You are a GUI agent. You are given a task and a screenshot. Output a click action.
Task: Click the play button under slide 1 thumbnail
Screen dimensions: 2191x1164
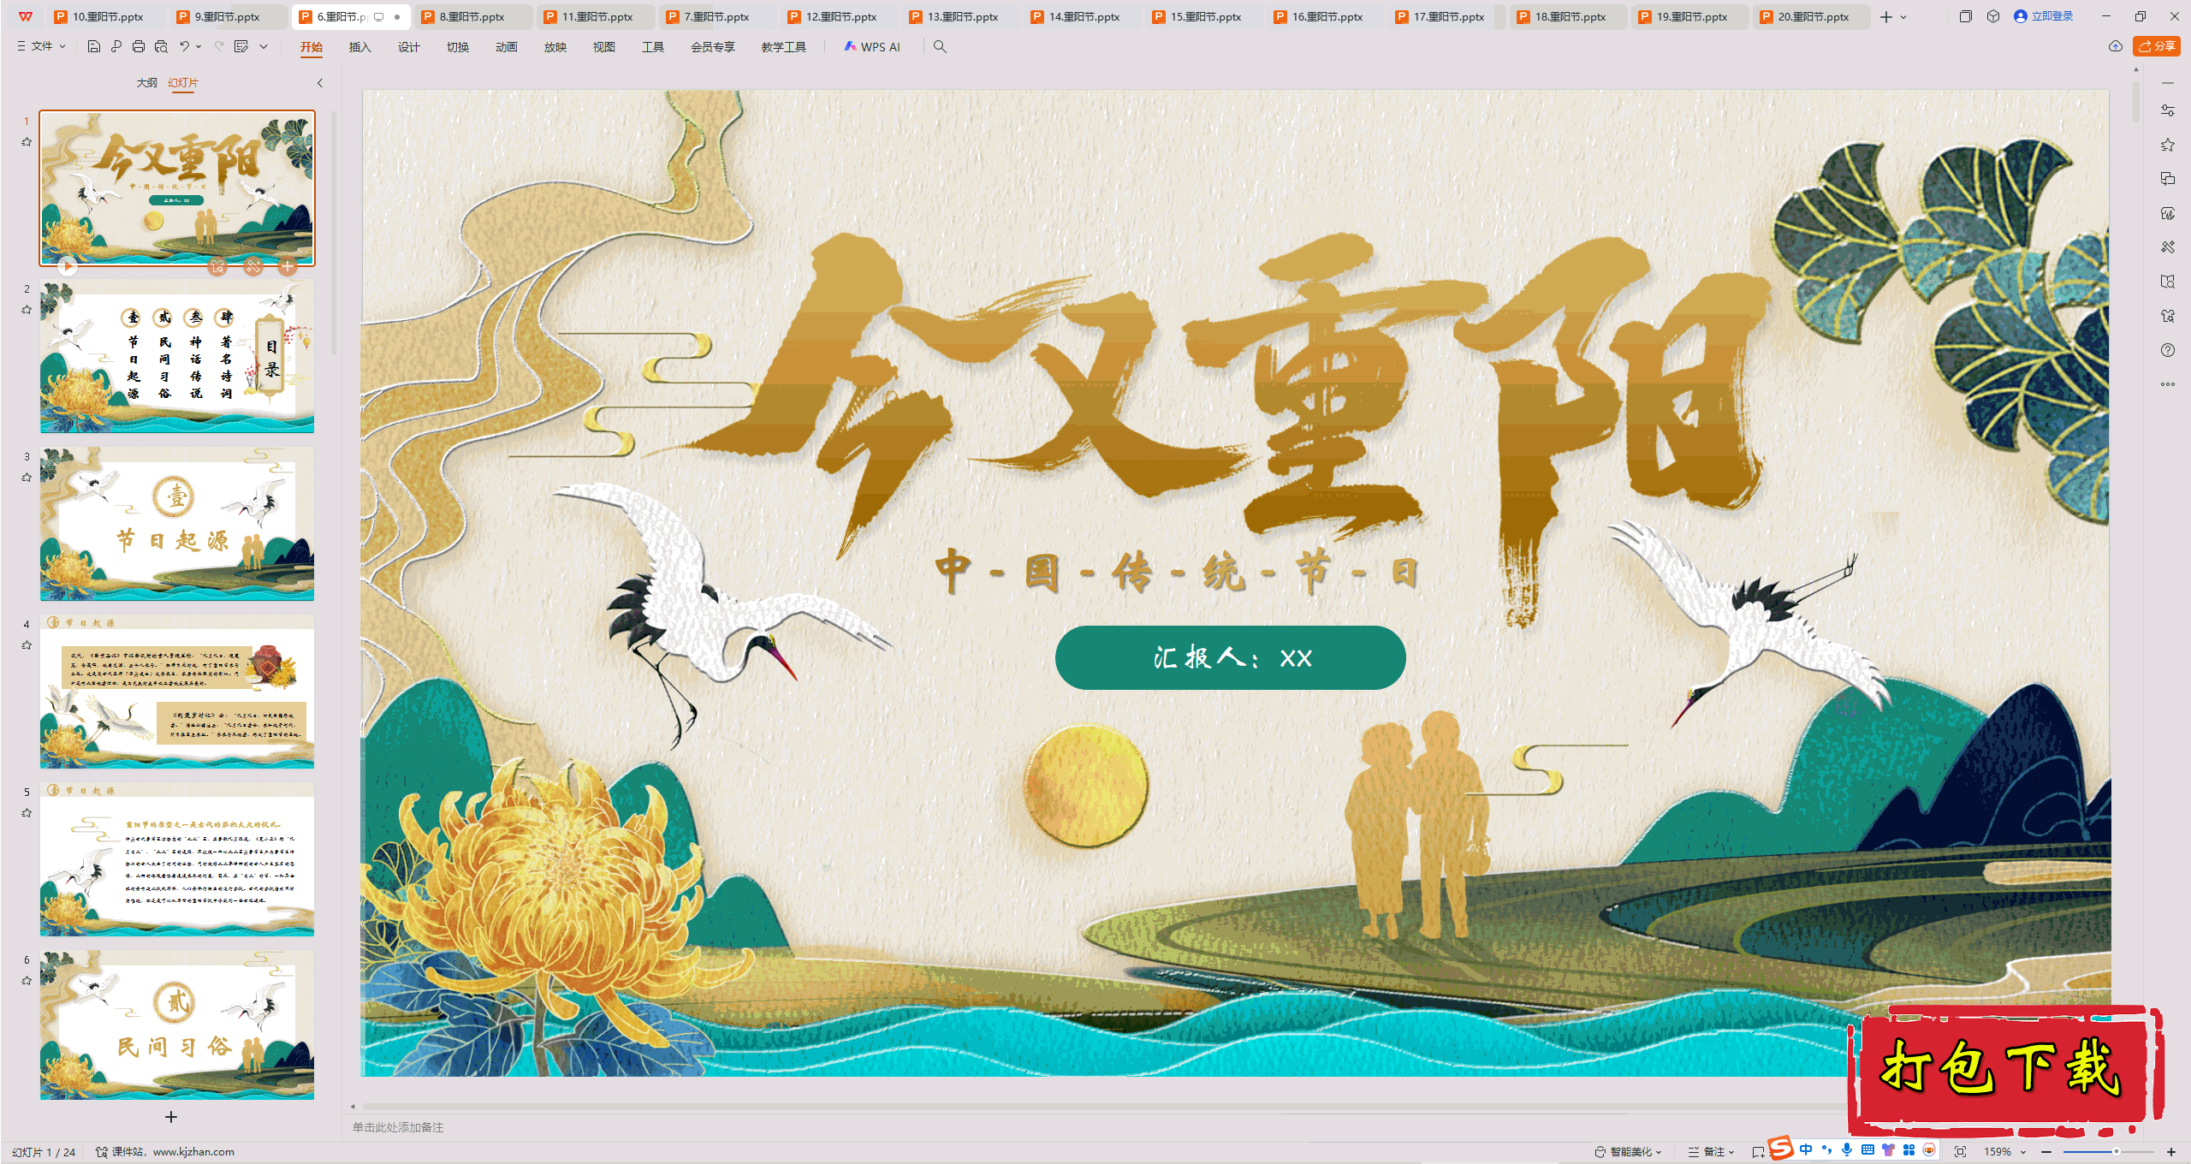67,266
